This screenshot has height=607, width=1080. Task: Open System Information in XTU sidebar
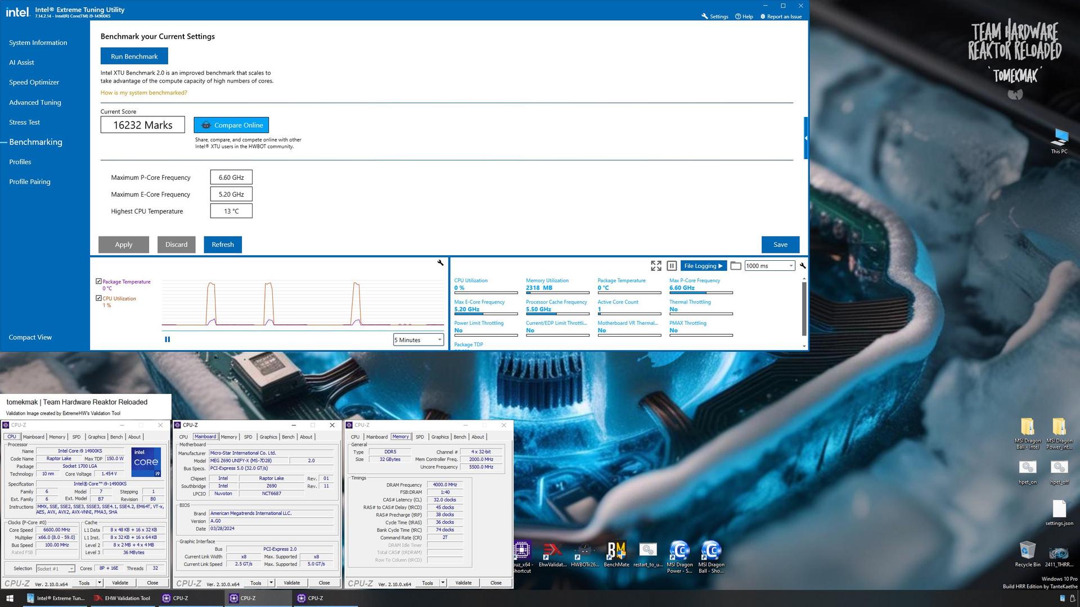(38, 43)
